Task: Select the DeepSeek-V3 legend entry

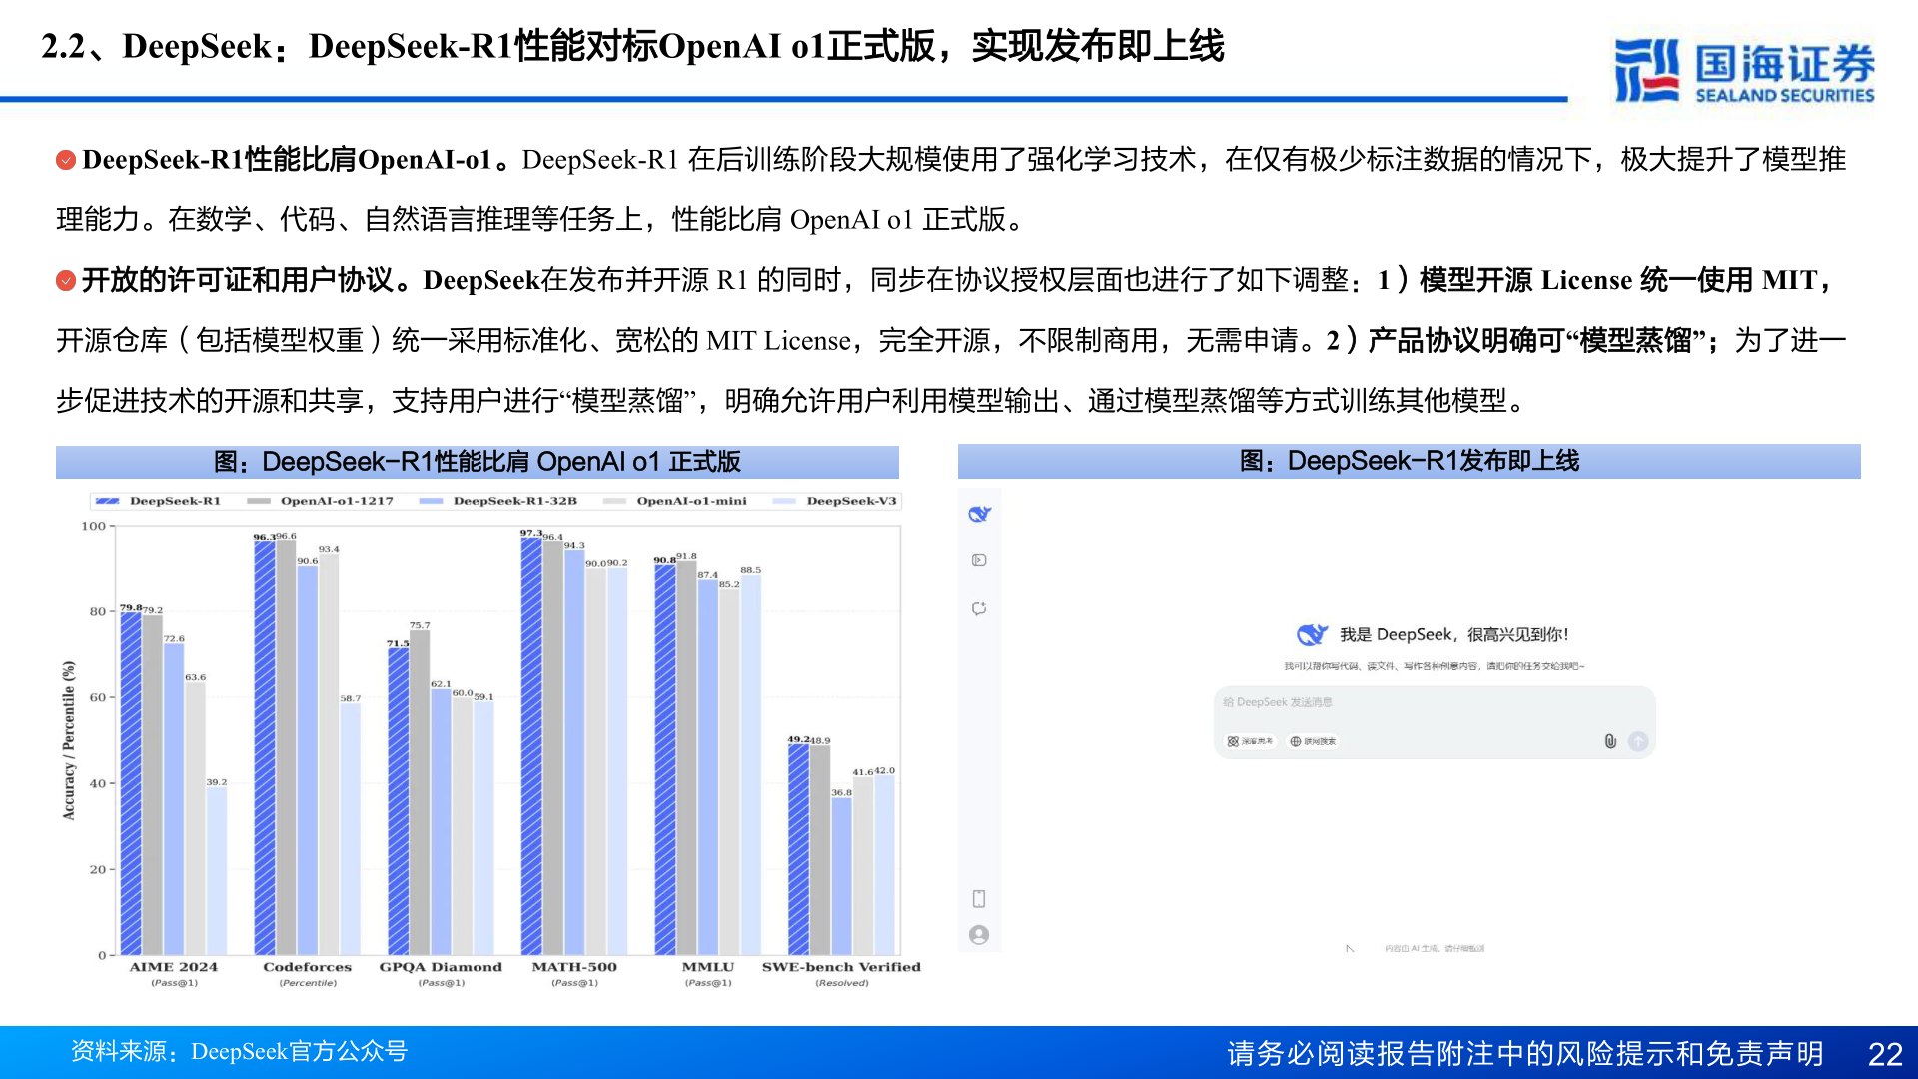Action: (835, 501)
